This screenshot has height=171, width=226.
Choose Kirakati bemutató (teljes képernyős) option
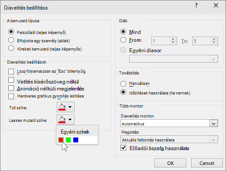11,48
